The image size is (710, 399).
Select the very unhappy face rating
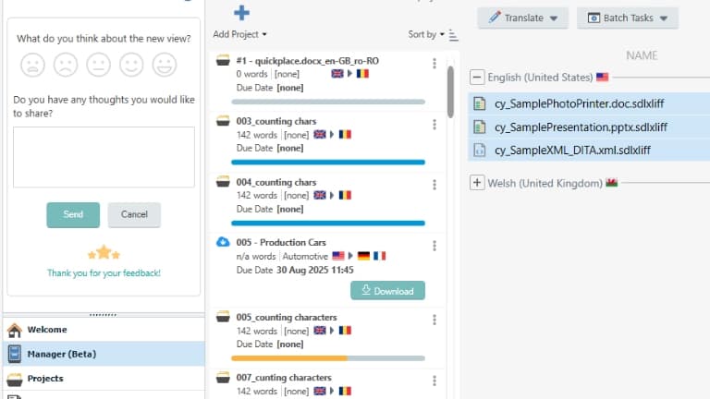coord(32,65)
